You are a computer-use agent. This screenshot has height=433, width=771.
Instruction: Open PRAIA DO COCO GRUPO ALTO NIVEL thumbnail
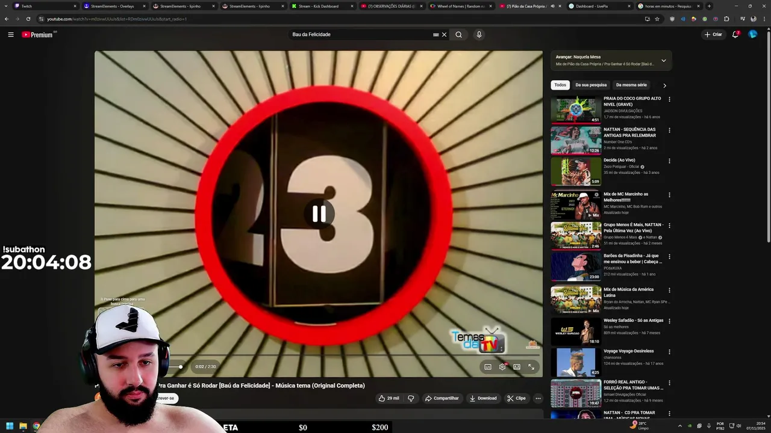[576, 109]
